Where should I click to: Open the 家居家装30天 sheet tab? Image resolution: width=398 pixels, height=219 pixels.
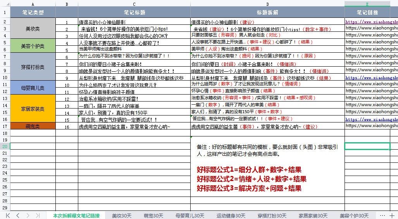pyautogui.click(x=313, y=216)
